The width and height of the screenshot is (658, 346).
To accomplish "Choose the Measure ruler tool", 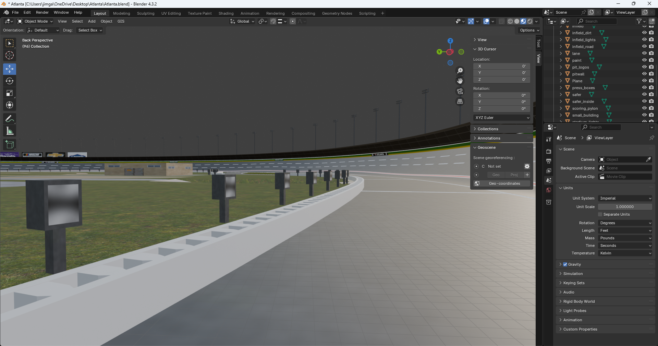I will tap(10, 131).
